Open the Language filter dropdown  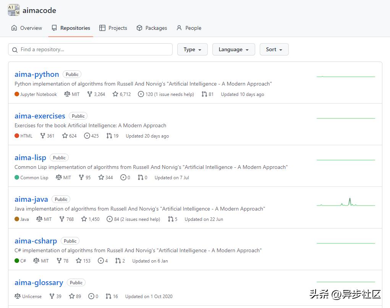tap(233, 50)
